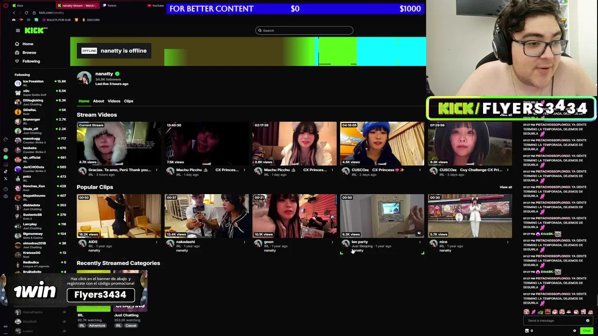Click View all for Popular Clips
This screenshot has width=598, height=336.
pyautogui.click(x=505, y=187)
